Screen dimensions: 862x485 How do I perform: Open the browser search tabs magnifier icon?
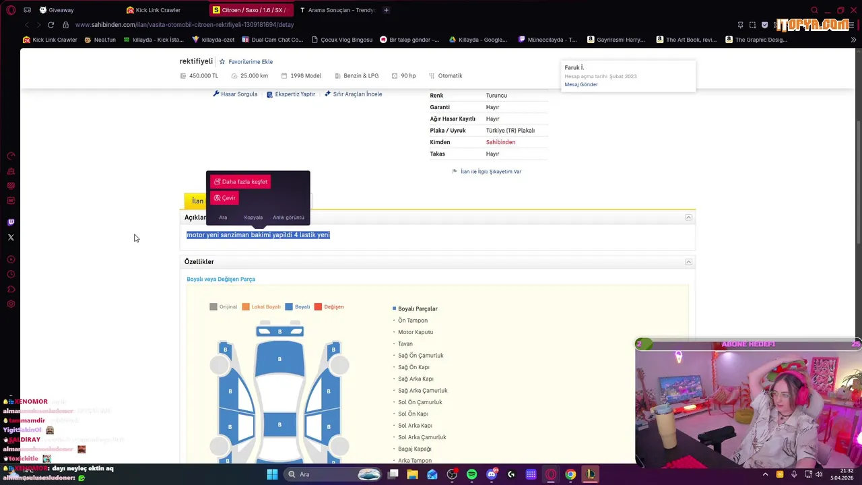pyautogui.click(x=814, y=10)
